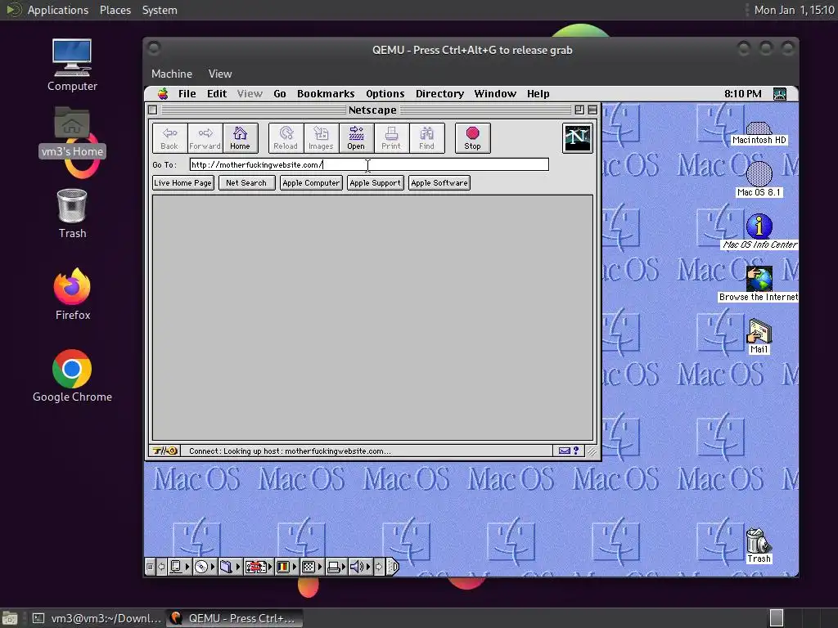838x628 pixels.
Task: Click the 8:10 PM menu bar clock
Action: click(743, 94)
